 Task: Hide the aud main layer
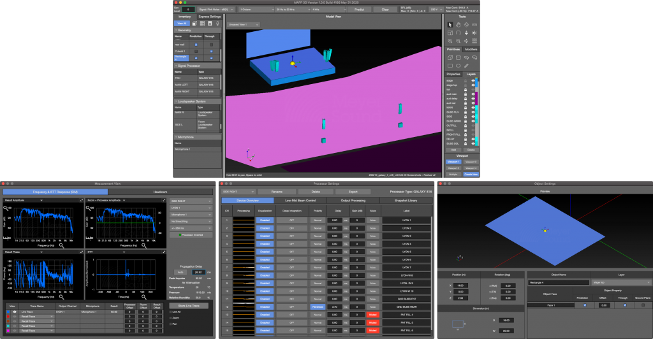[473, 94]
